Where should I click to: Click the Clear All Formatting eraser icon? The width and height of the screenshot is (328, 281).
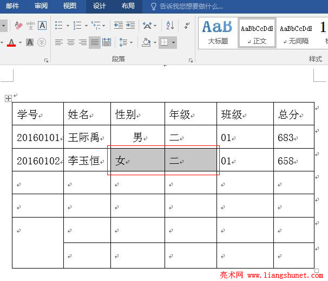click(18, 25)
